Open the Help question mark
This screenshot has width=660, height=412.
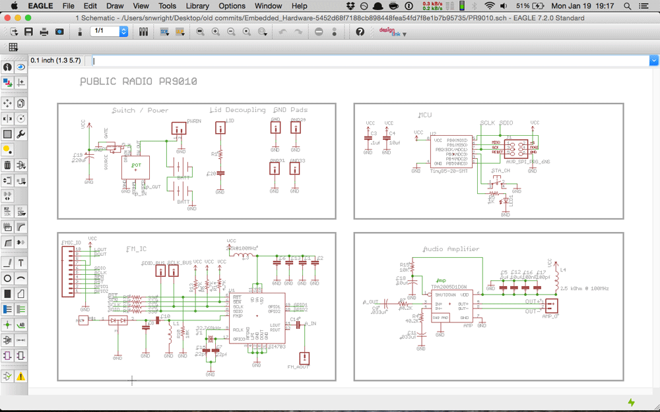pyautogui.click(x=360, y=32)
